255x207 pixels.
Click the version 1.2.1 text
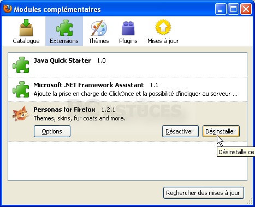pos(108,109)
